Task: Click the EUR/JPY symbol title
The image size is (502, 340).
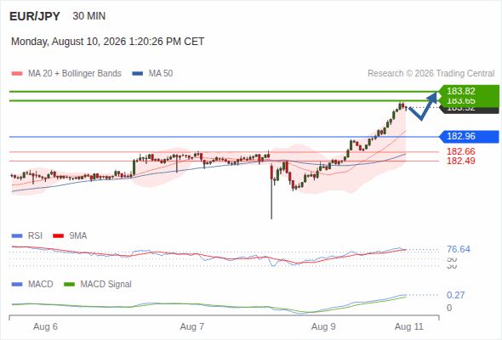Action: point(35,16)
